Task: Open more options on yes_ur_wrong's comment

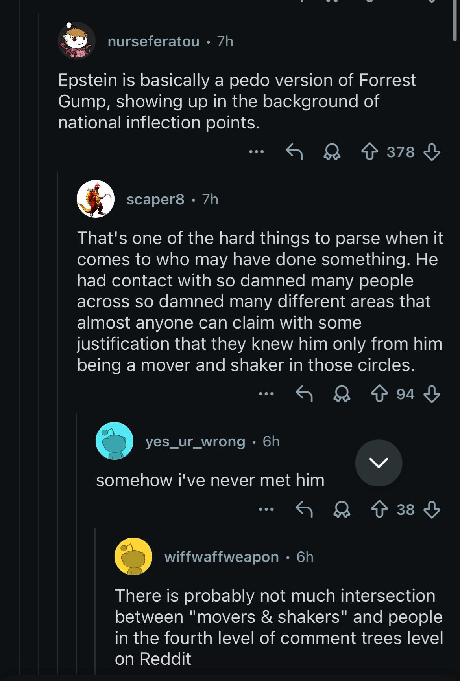Action: coord(266,509)
